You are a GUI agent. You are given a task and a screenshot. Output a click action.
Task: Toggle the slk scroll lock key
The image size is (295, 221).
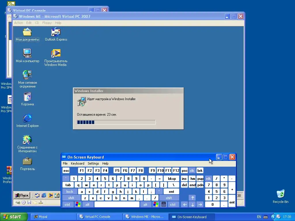192,171
